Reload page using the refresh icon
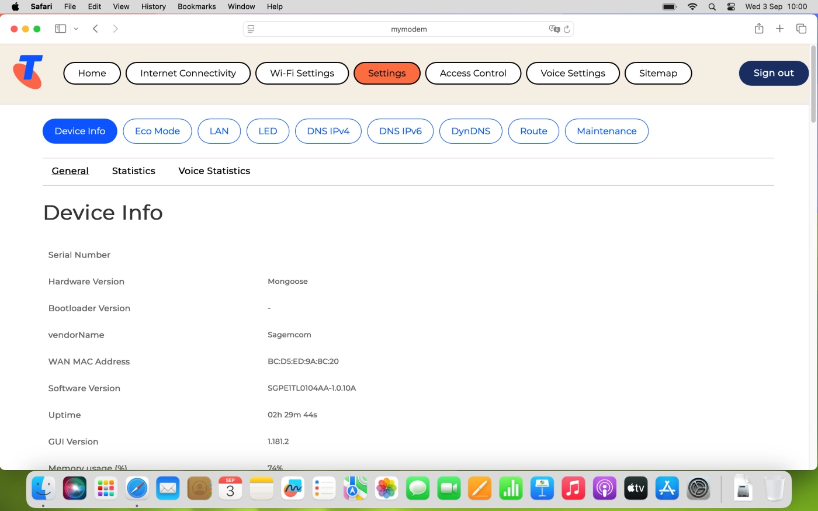This screenshot has width=818, height=511. point(567,29)
